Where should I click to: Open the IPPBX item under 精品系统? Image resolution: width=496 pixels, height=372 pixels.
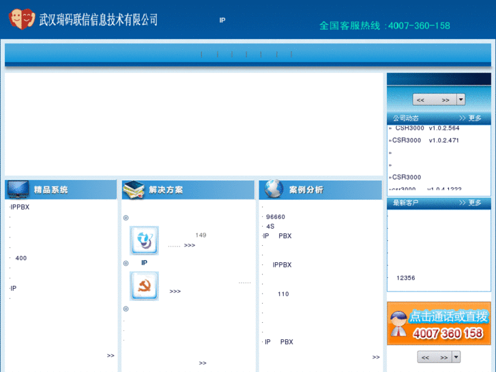tap(20, 207)
